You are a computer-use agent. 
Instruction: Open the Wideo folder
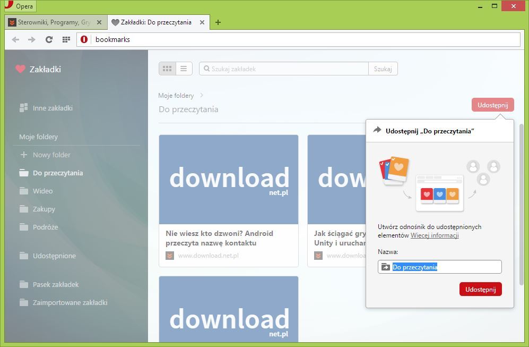point(42,191)
